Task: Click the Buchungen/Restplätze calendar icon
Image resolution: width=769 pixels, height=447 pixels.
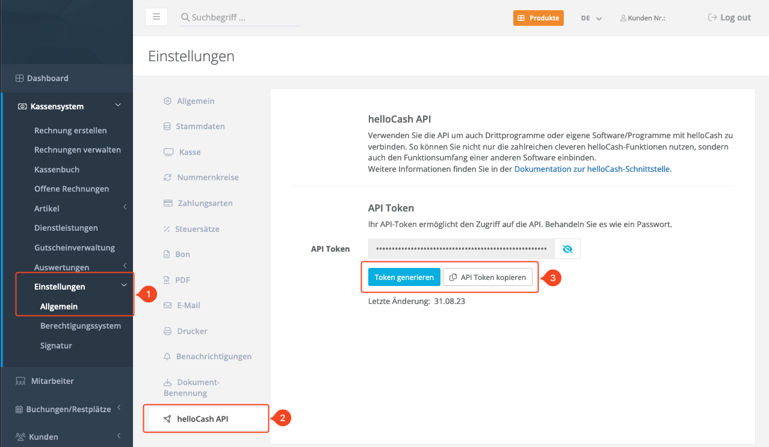Action: point(19,409)
